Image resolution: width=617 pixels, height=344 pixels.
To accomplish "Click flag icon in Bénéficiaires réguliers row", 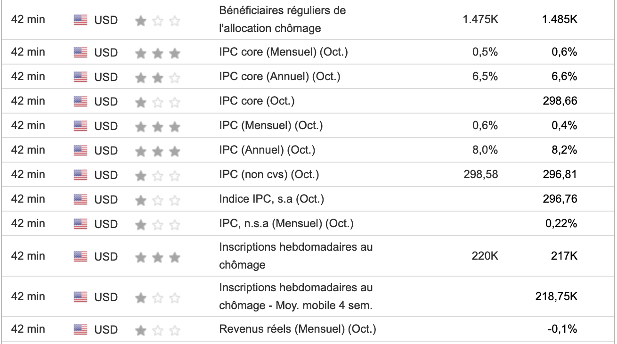I will [x=81, y=20].
